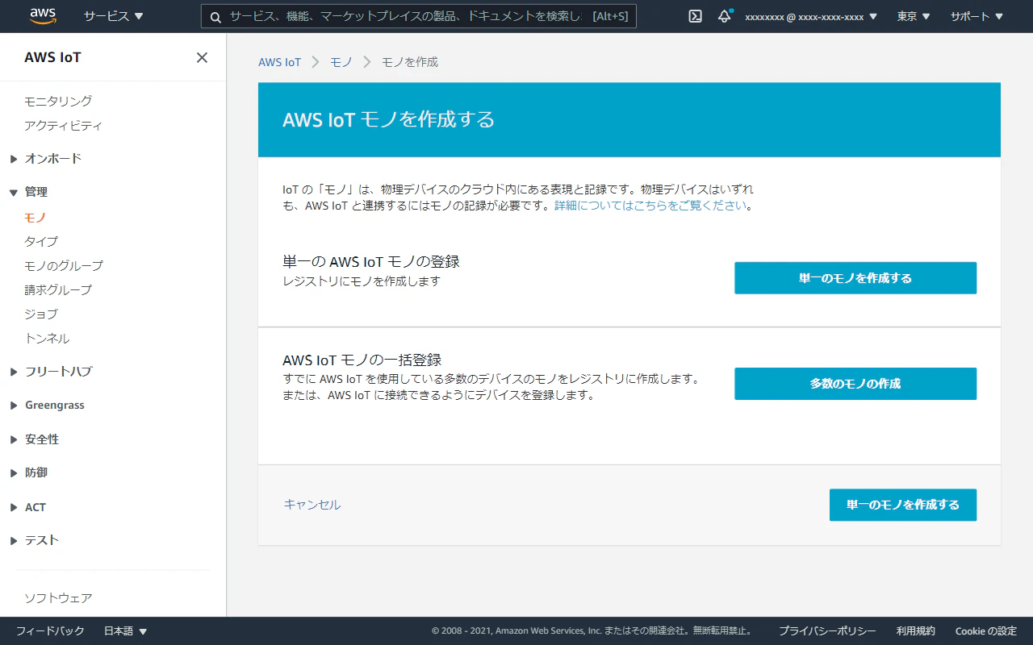This screenshot has width=1033, height=645.
Task: Click the AWS logo to open console home
Action: [42, 15]
